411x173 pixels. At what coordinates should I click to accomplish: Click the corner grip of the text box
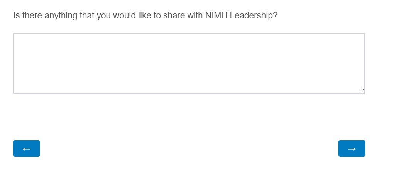coord(362,90)
